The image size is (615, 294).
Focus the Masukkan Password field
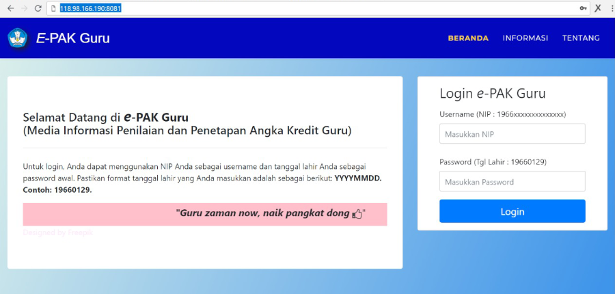tap(512, 181)
